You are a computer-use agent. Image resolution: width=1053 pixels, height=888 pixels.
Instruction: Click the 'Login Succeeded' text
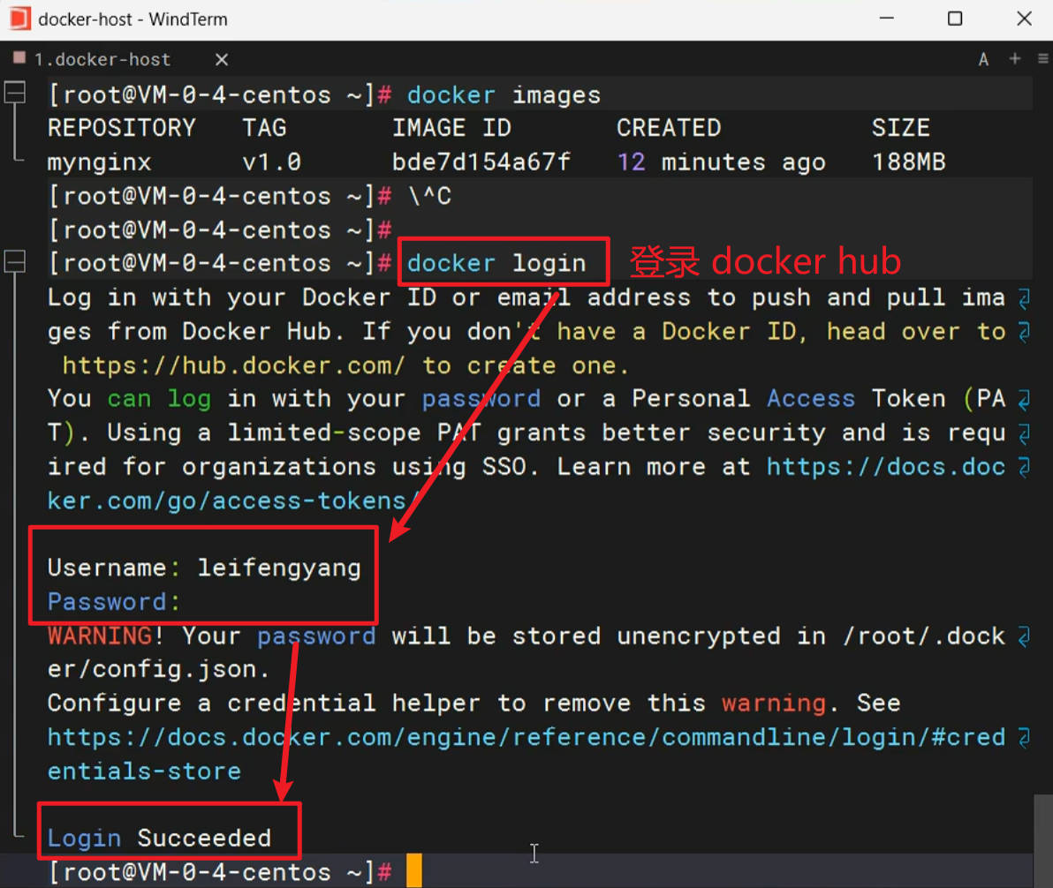click(159, 838)
